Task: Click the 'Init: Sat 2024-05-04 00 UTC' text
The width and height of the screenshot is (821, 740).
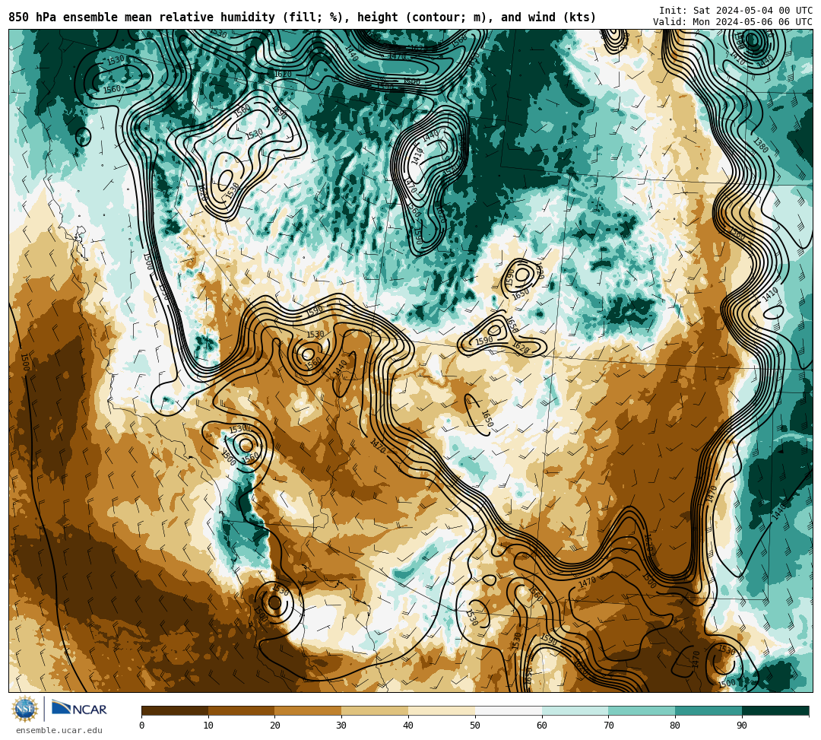Action: click(736, 11)
